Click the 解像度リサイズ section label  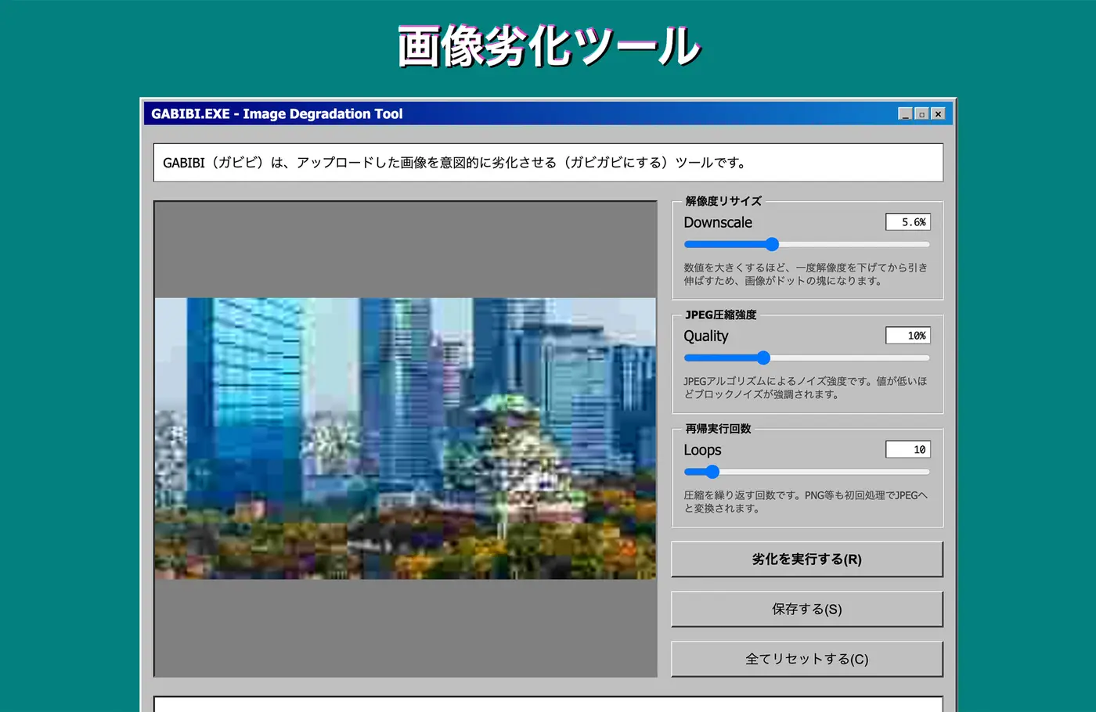722,201
